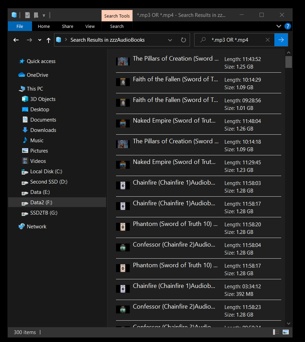Click New folder icon in title bar
305x342 pixels.
pos(36,15)
